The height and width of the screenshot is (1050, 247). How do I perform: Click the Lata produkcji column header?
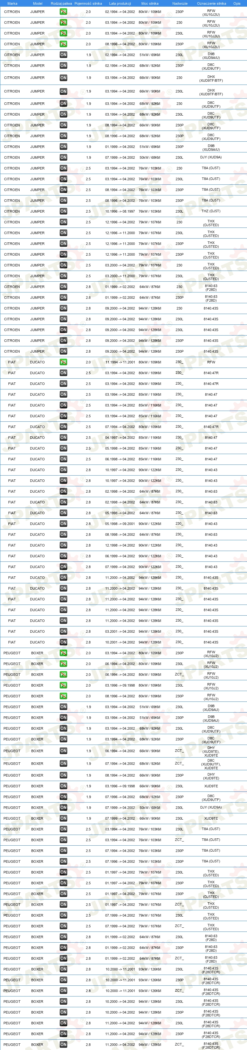tap(120, 3)
